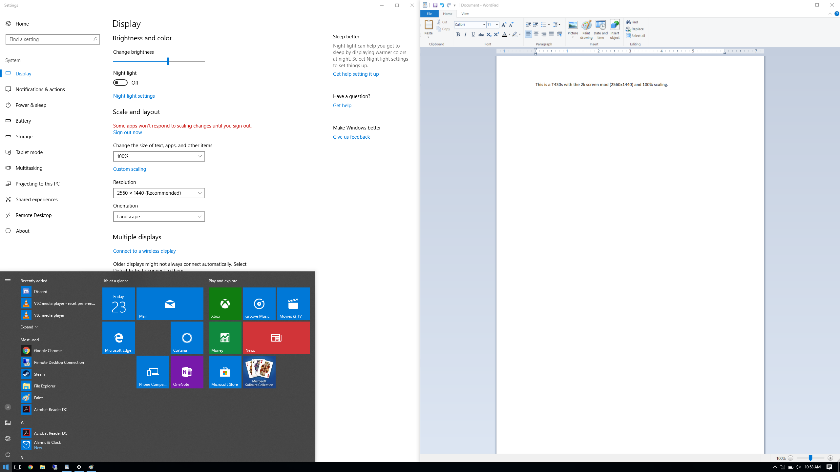Open the Resolution dropdown
Screen dimensions: 840x472
[x=159, y=193]
